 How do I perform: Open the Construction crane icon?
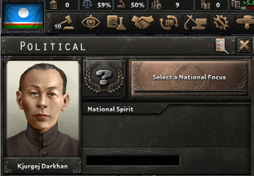click(x=196, y=23)
